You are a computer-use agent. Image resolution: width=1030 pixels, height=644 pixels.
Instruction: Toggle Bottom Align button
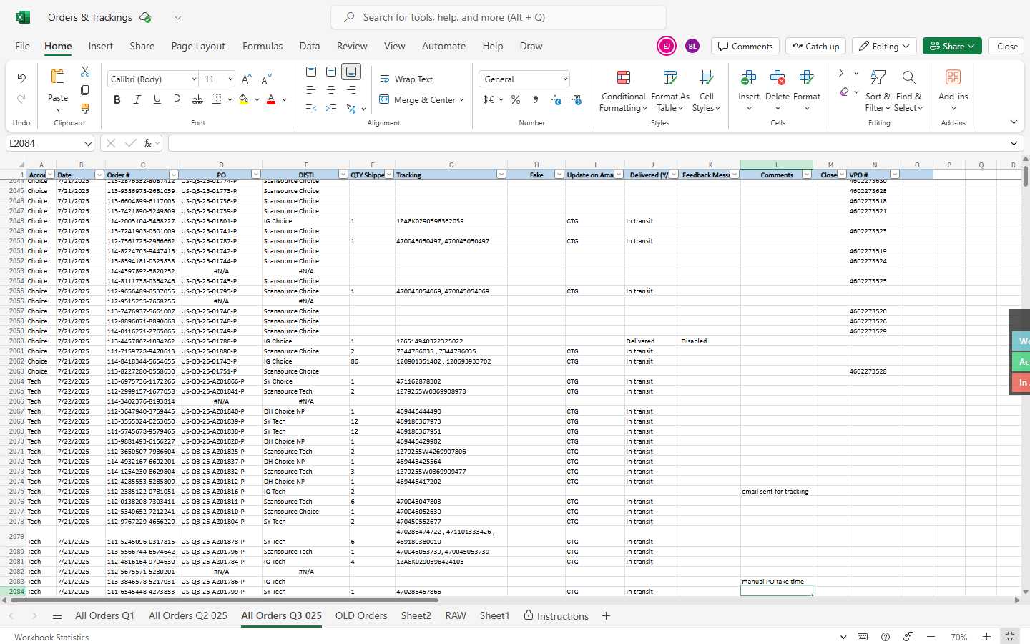351,72
